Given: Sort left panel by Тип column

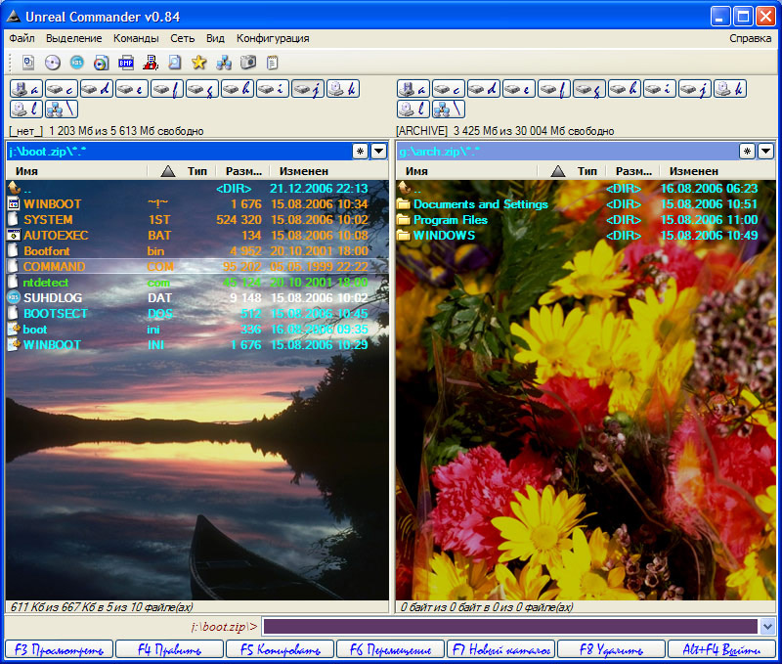Looking at the screenshot, I should click(182, 171).
